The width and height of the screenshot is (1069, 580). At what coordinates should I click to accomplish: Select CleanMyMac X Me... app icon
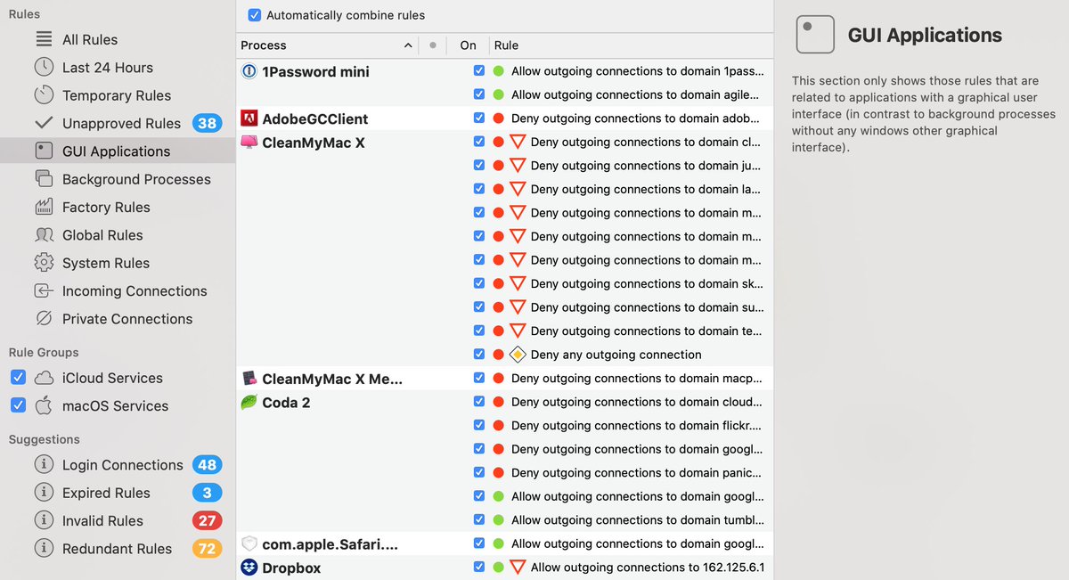tap(249, 379)
